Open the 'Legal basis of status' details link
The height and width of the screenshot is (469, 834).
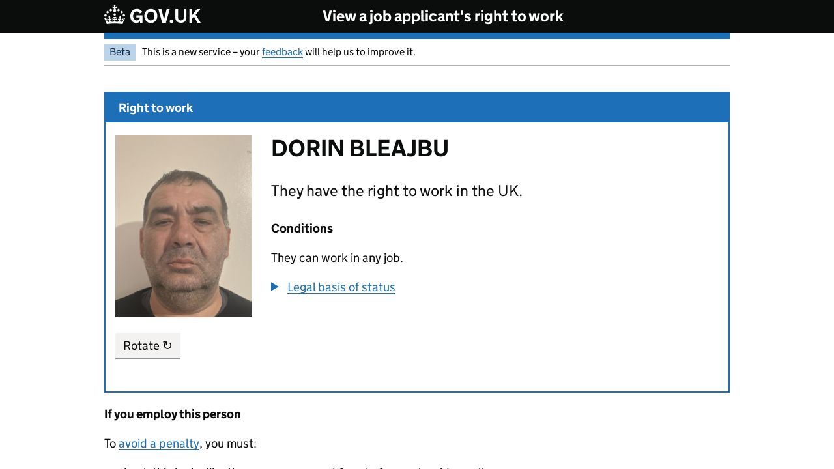tap(341, 287)
